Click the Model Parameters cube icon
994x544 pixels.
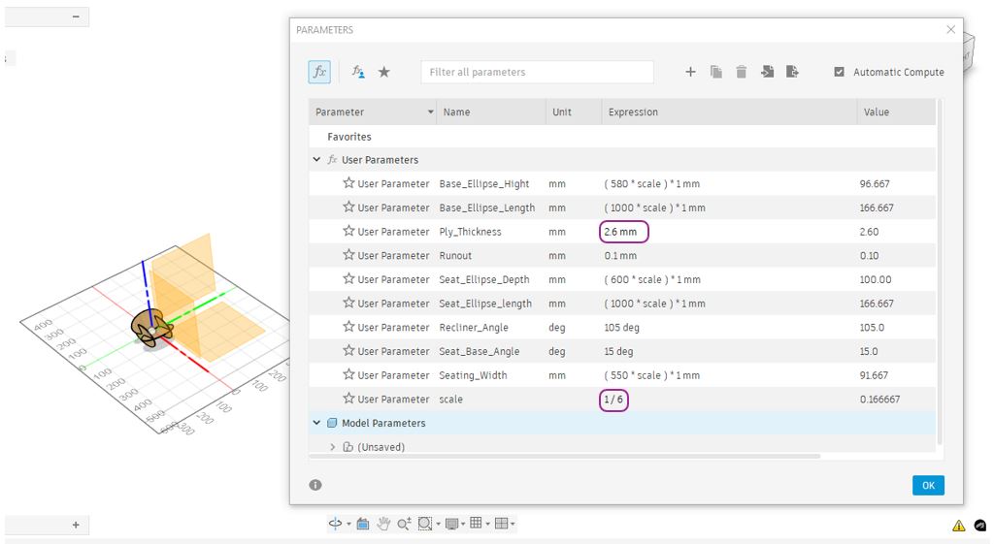click(332, 423)
